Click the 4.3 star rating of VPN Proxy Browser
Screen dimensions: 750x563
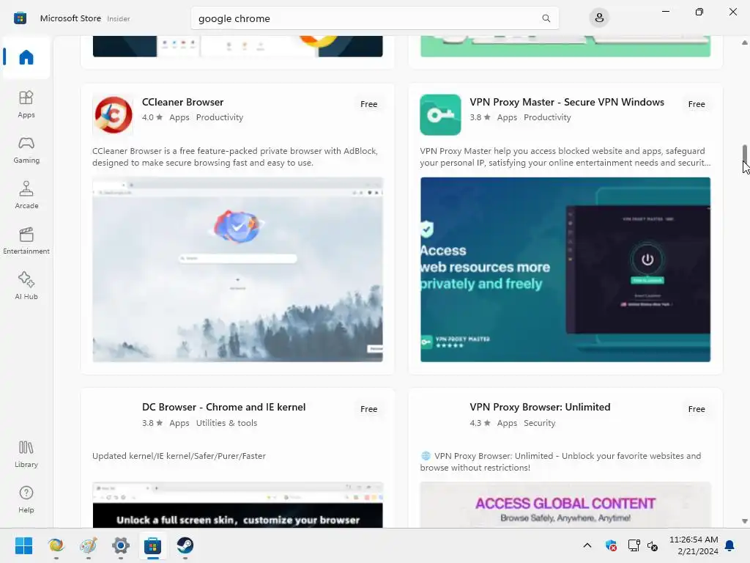tap(480, 423)
